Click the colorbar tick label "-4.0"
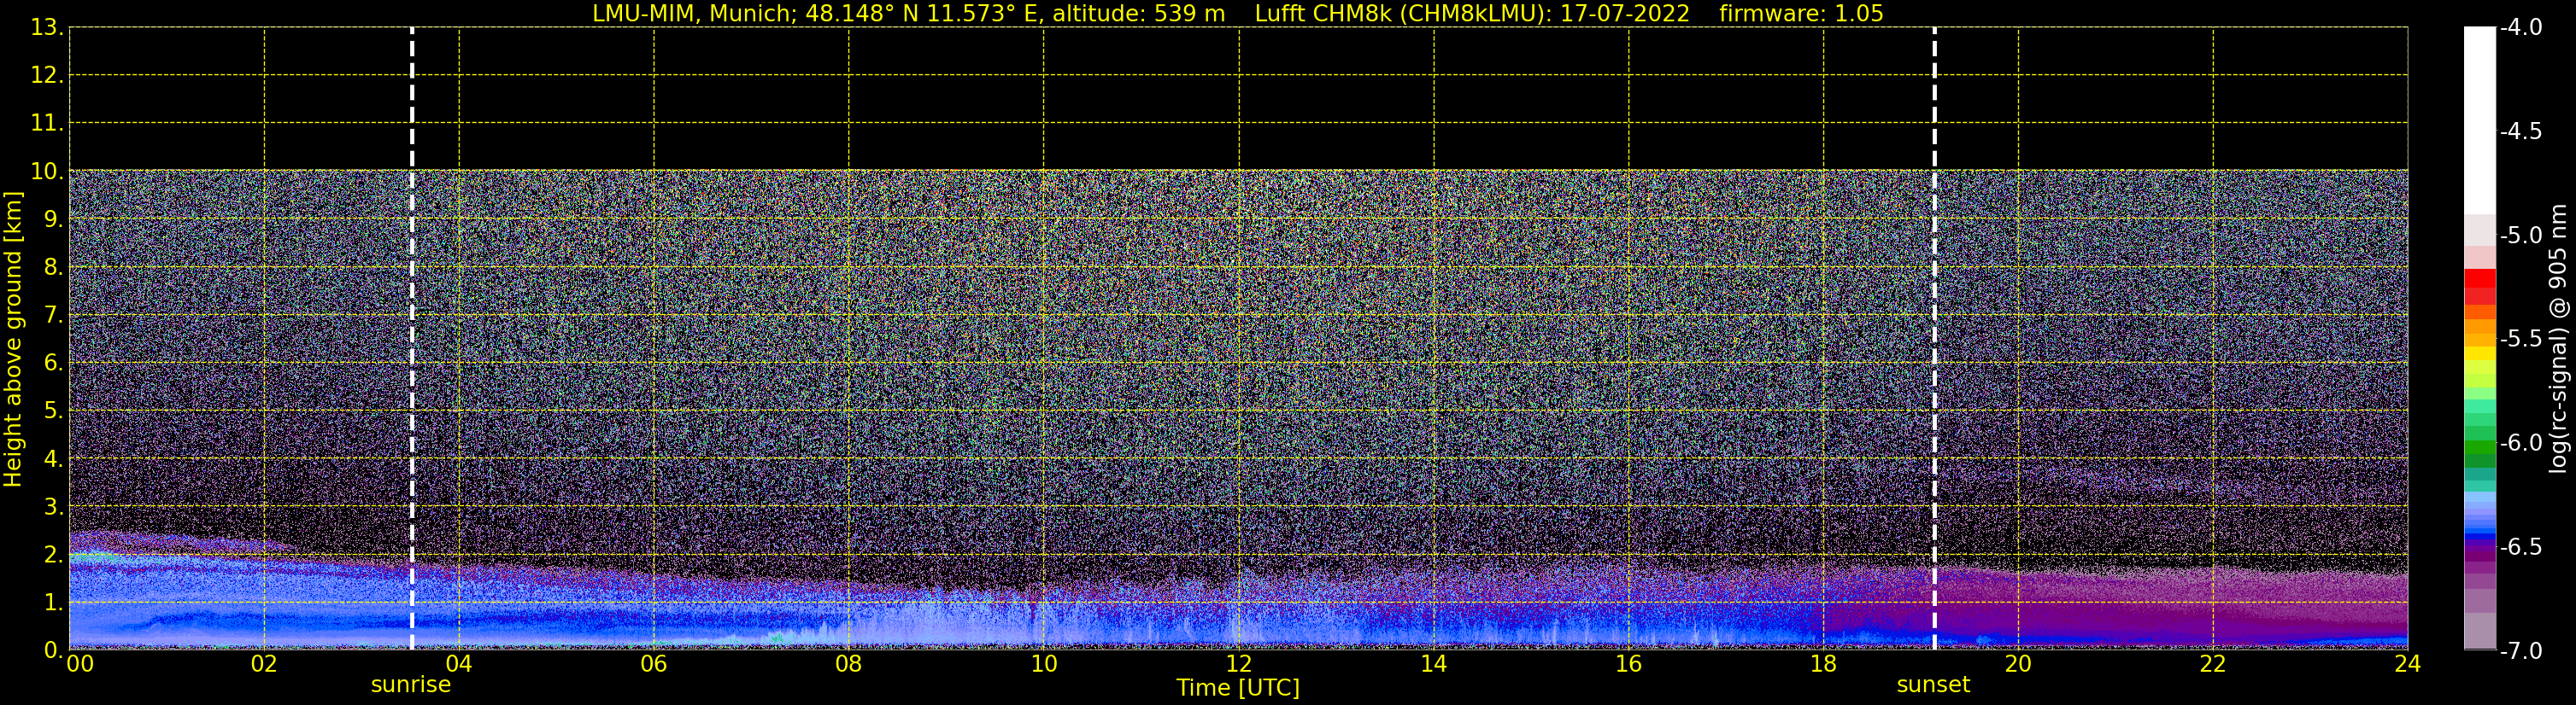 [2521, 28]
